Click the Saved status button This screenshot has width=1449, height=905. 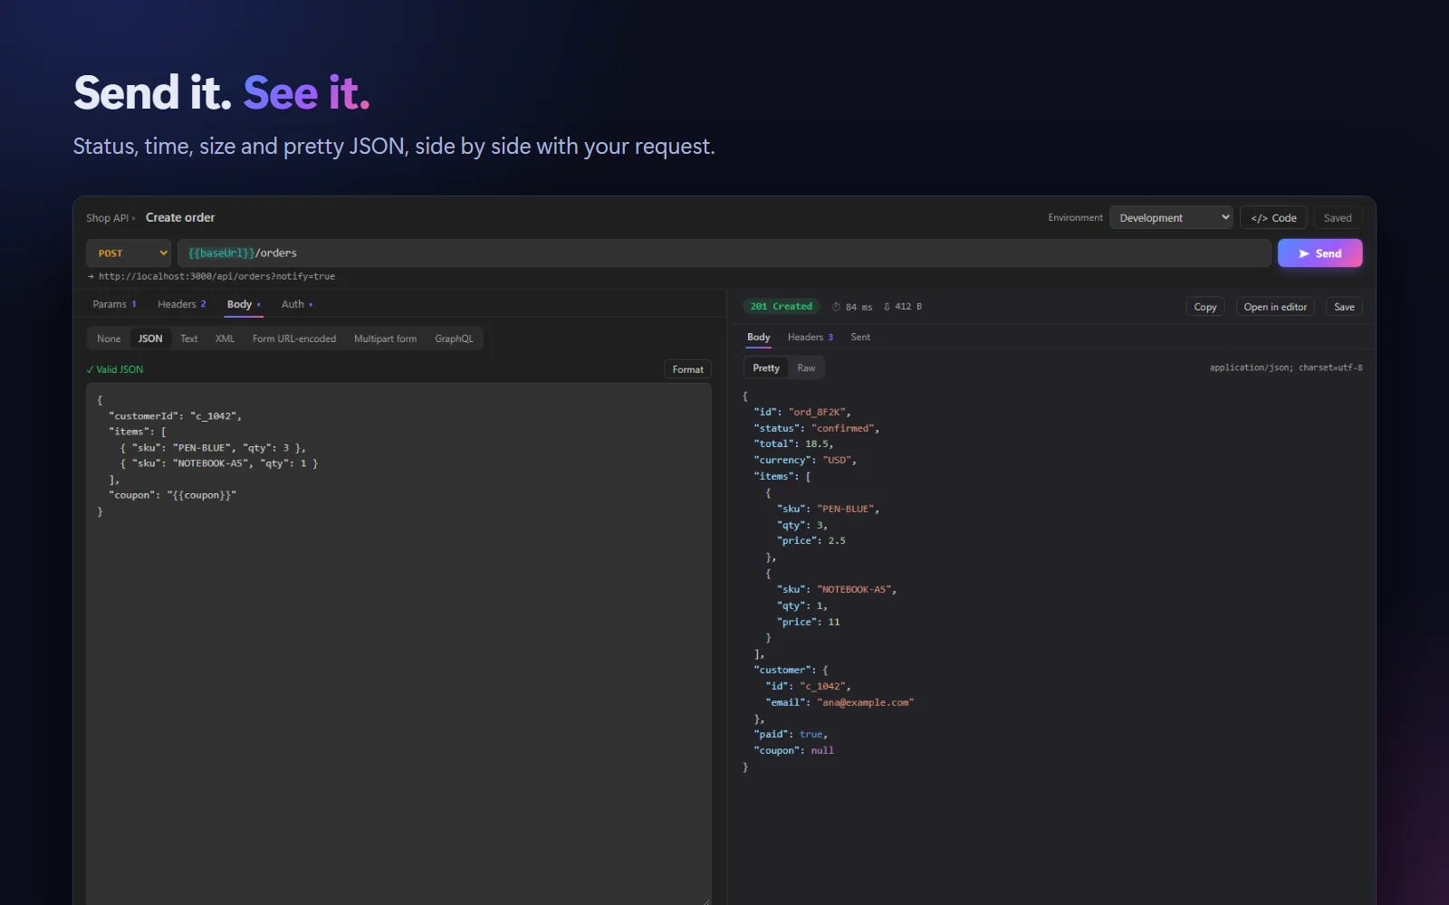click(x=1338, y=218)
